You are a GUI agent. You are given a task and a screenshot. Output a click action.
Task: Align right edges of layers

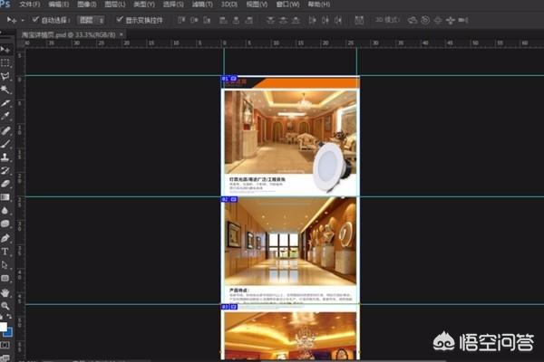(248, 20)
